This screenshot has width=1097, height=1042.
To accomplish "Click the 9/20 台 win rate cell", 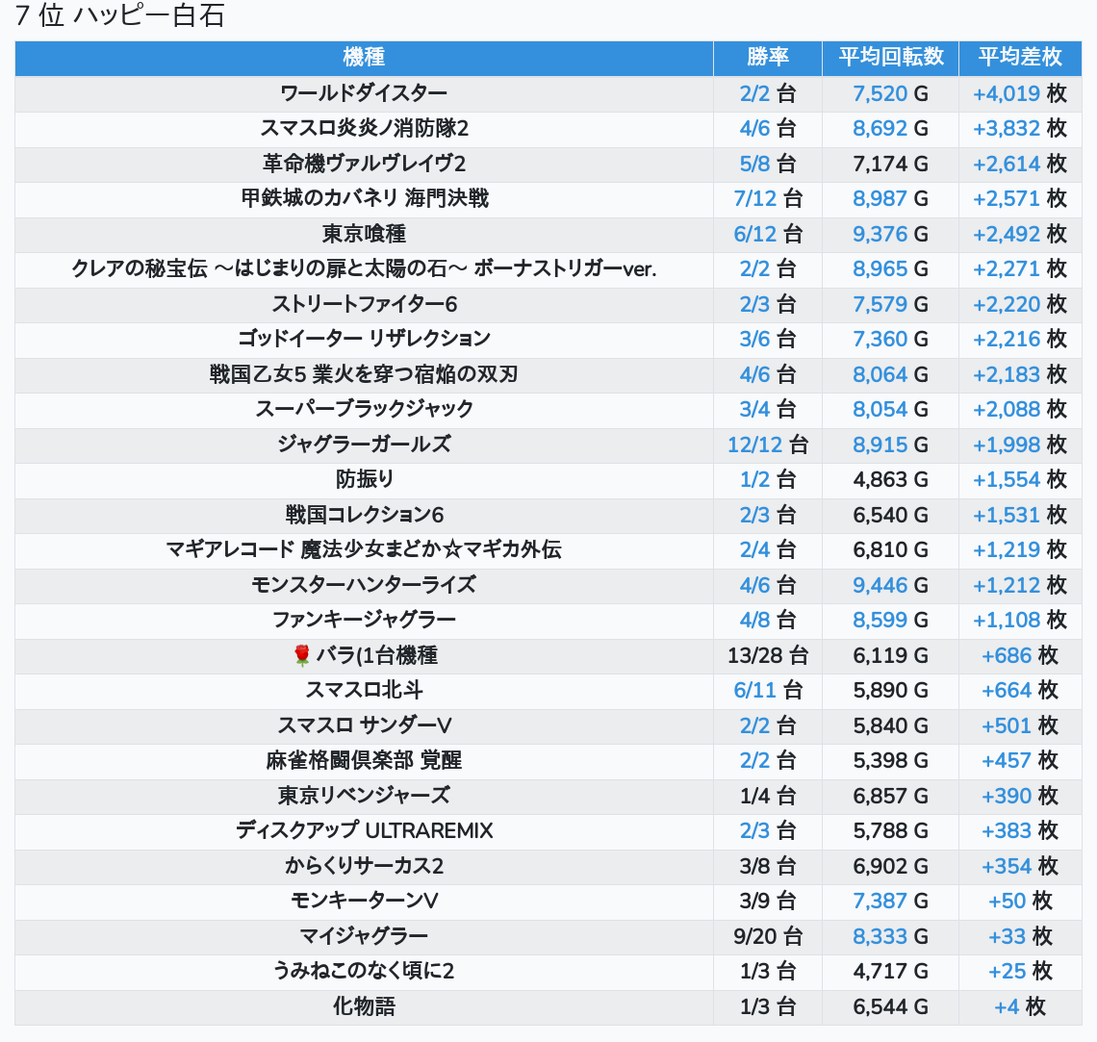I will 768,936.
